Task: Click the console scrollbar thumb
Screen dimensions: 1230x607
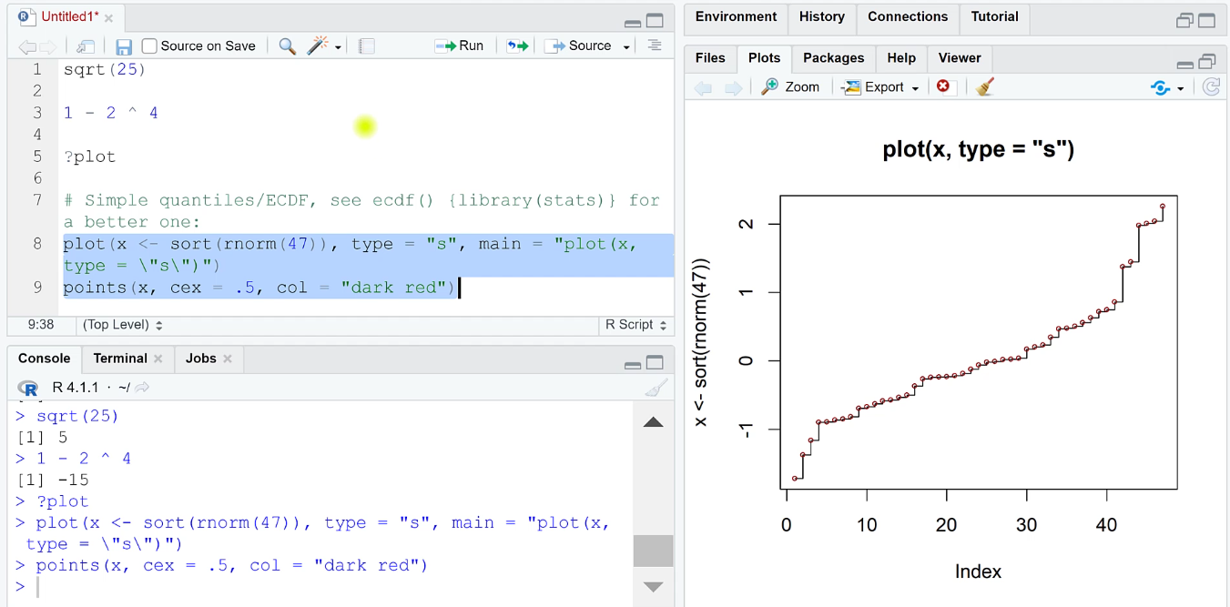Action: click(x=653, y=551)
